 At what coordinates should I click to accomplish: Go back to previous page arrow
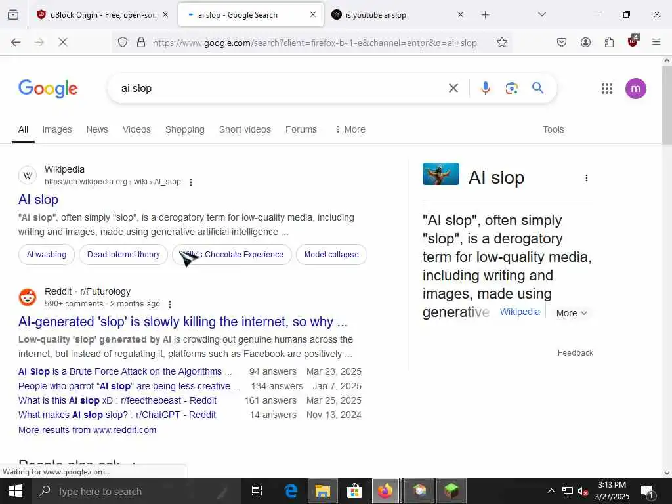point(16,42)
